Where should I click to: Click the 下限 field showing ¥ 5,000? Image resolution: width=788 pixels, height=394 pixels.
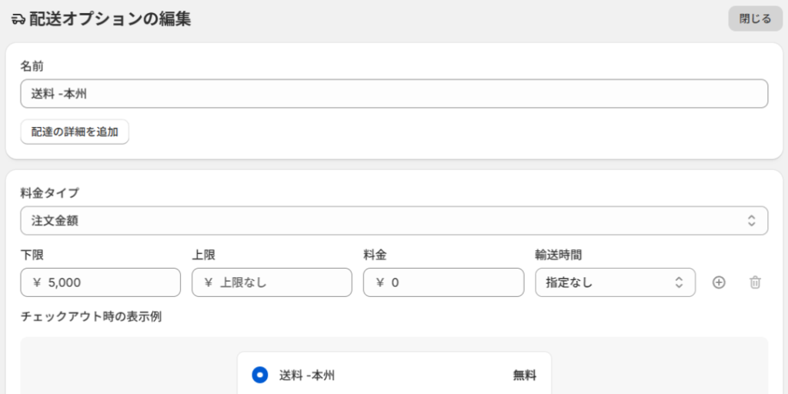101,282
